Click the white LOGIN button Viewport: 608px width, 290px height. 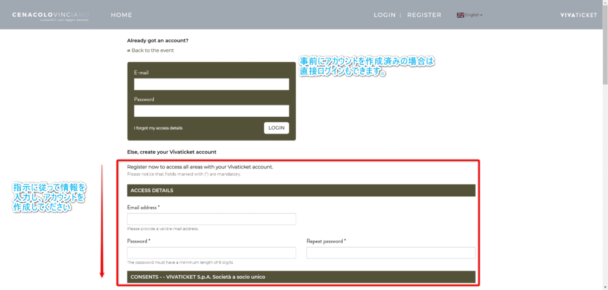[277, 128]
